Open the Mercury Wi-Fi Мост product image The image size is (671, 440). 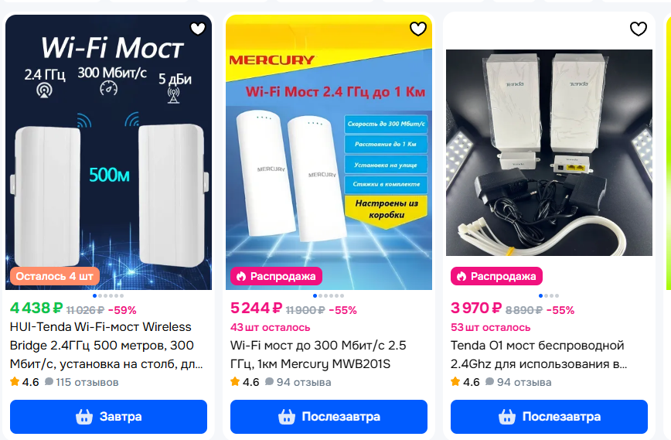click(329, 152)
